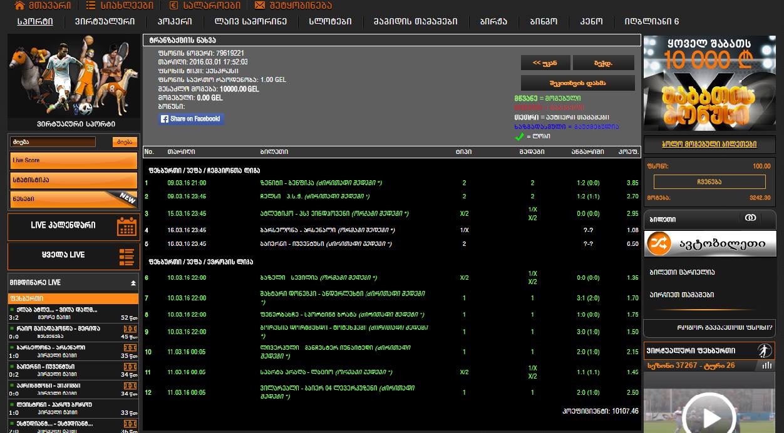Screen dimensions: 784x433
Task: Click the all-LIVE list icon
Action: pyautogui.click(x=126, y=256)
